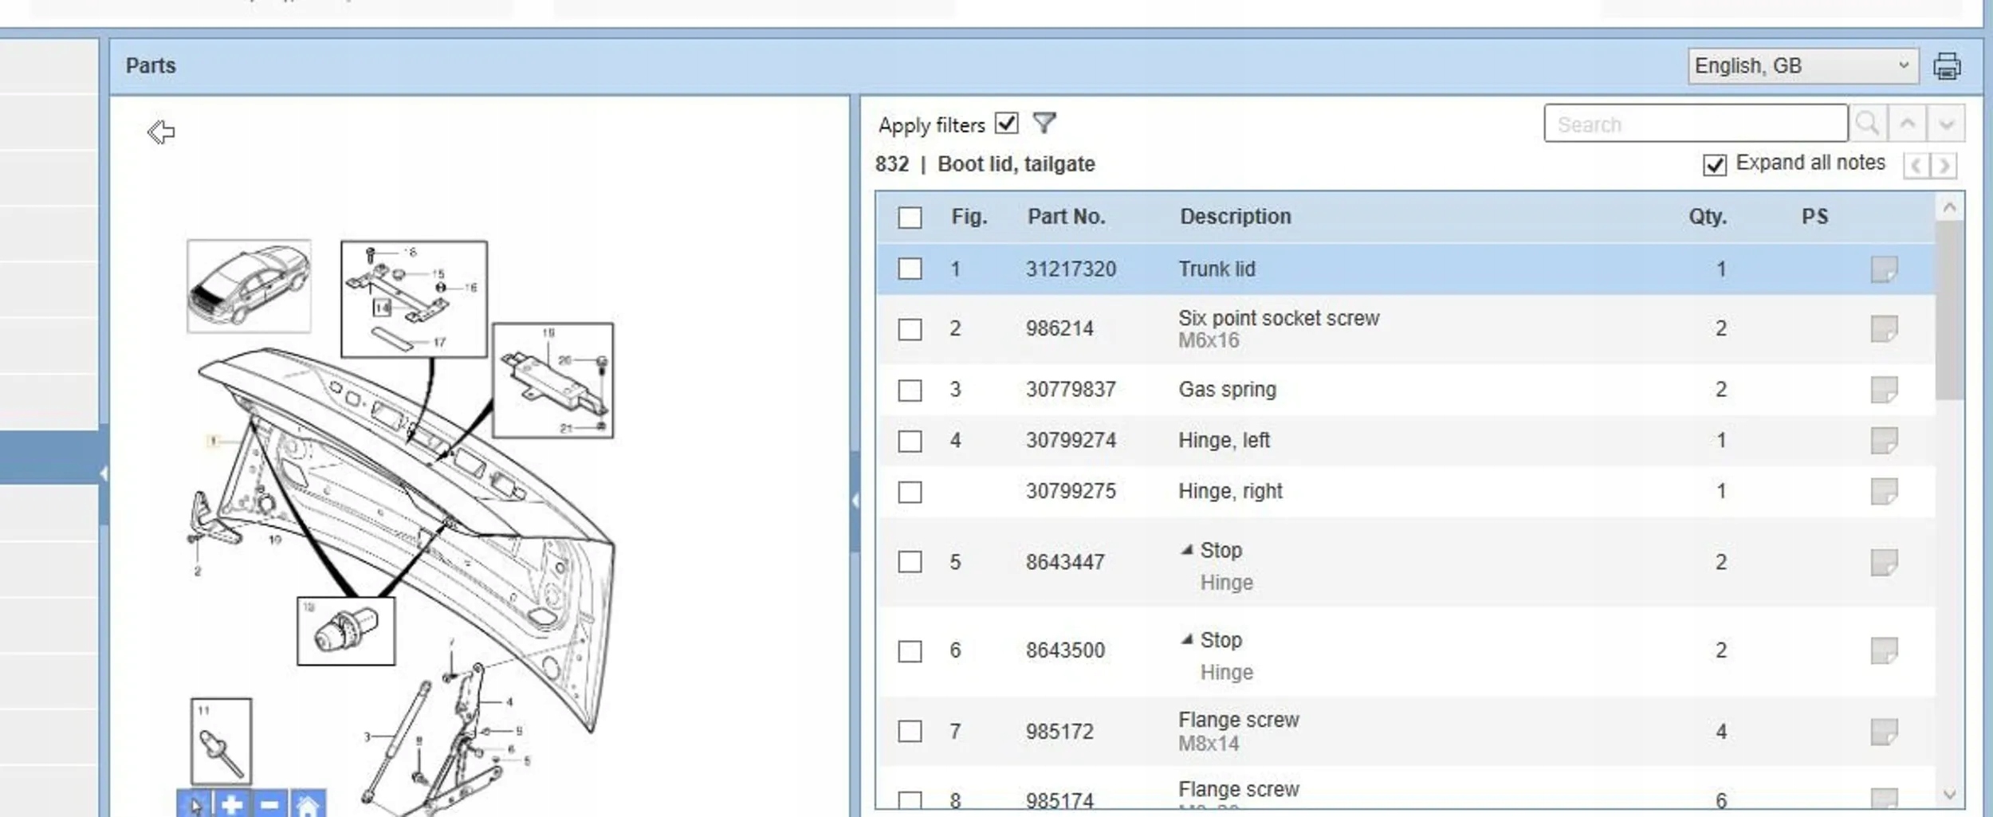The width and height of the screenshot is (1993, 817).
Task: Open the filter funnel icon
Action: coord(1044,124)
